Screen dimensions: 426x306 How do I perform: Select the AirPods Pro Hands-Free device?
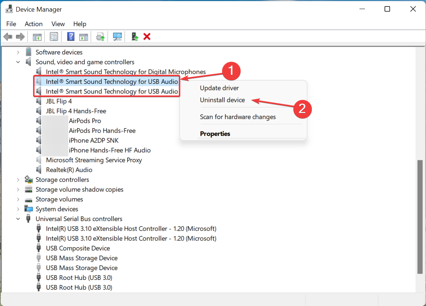pyautogui.click(x=102, y=130)
